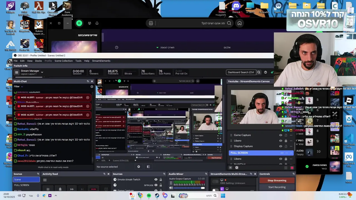
Task: Open Chrome from the taskbar
Action: [x=140, y=196]
